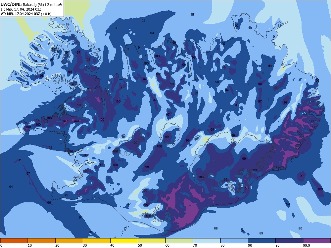The image size is (331, 248).
Task: Click the 'IT: Mið. 17. 04. 2024 03Z' line
Action: [x=21, y=9]
